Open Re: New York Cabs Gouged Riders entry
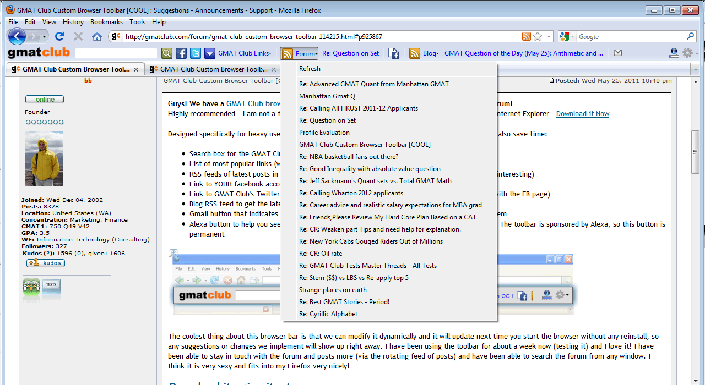 388,241
